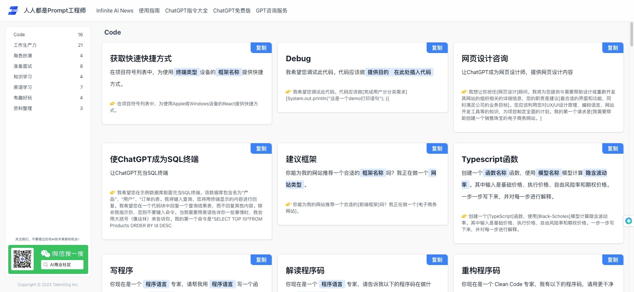Copy the 写程序 prompt

[x=261, y=260]
